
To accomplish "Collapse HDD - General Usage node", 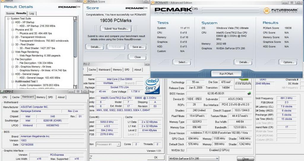I will 12,74.
